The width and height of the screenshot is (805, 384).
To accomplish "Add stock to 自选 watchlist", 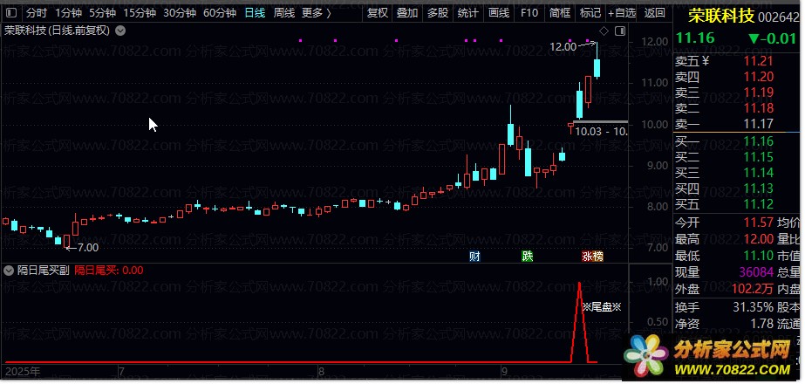I will tap(622, 13).
